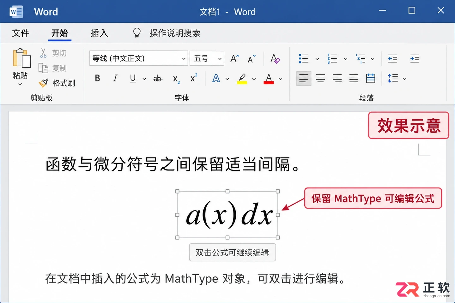Toggle italic formatting
Screen dimensions: 455x303
115,78
